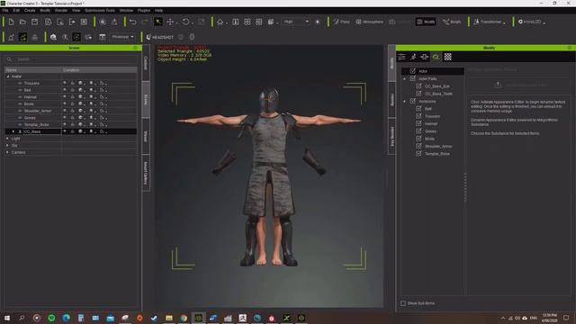Click the quality-setting sun icon in toolbar

[x=318, y=22]
